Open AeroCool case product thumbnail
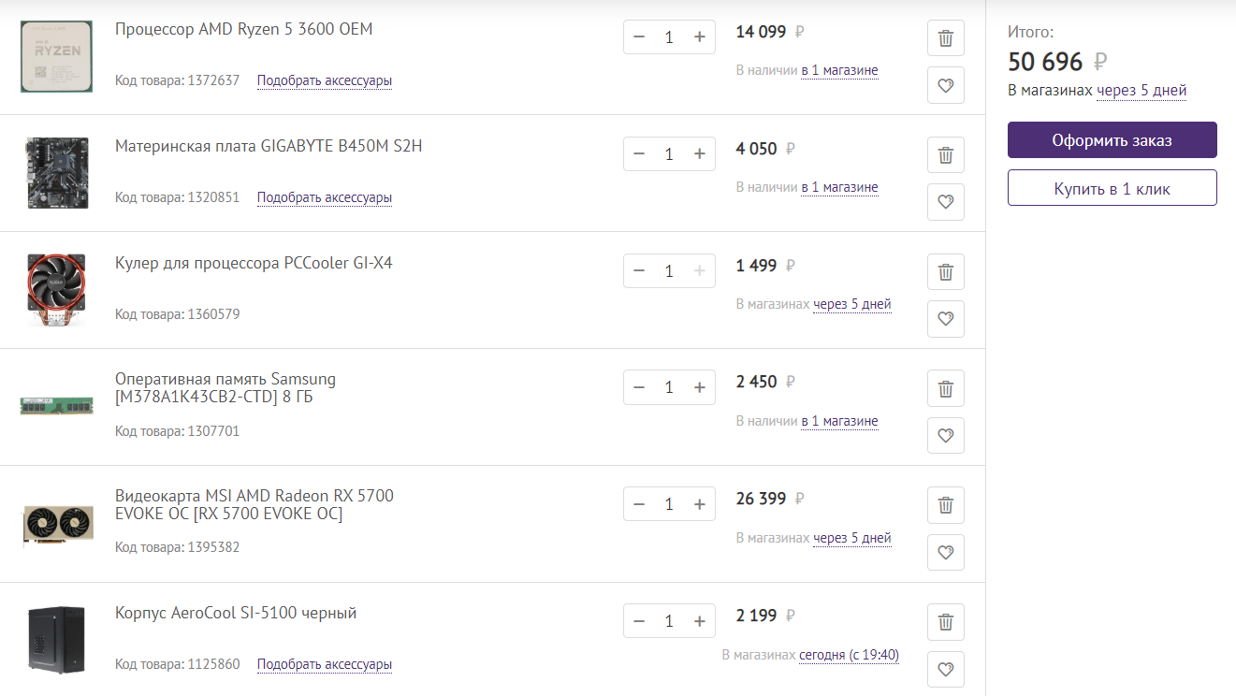 (56, 640)
